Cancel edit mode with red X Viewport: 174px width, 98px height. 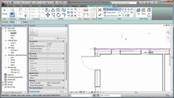point(100,10)
